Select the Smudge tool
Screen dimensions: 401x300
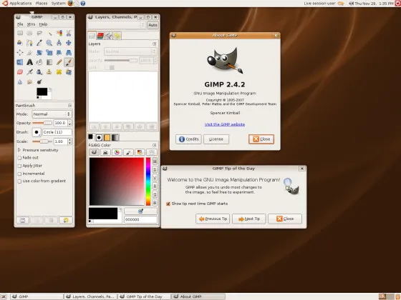29,81
